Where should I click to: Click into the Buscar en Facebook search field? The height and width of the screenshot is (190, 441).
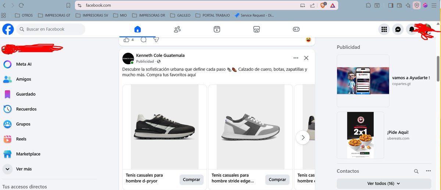[x=51, y=29]
